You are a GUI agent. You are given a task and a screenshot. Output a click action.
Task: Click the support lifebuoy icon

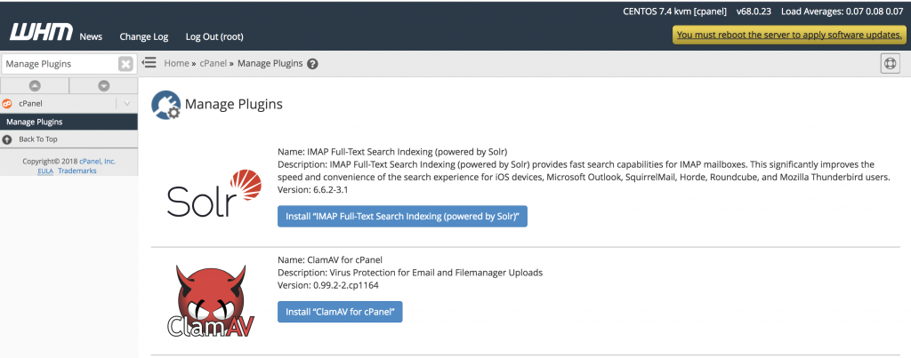click(x=890, y=63)
